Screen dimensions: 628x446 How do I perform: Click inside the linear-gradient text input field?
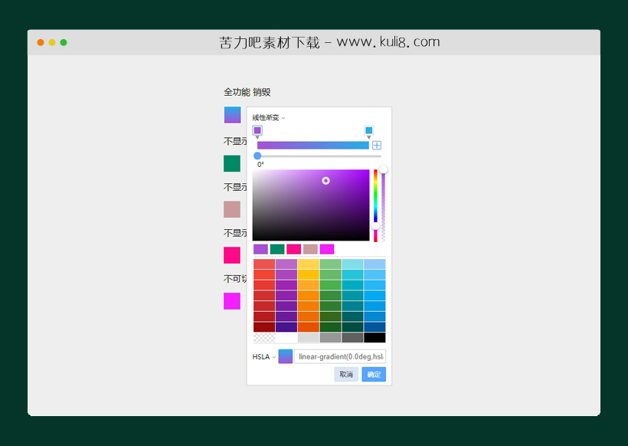tap(339, 356)
